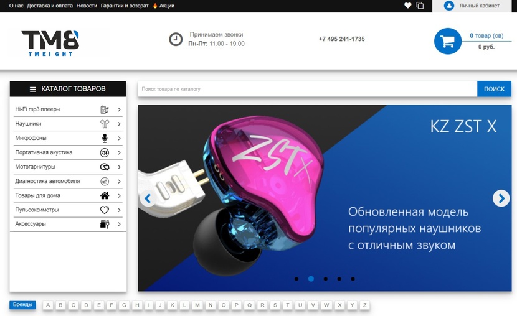This screenshot has width=517, height=316.
Task: Select the third slider dot
Action: point(325,279)
